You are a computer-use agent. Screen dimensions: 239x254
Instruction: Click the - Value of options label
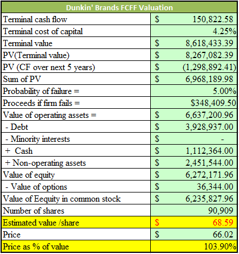[x=36, y=187]
